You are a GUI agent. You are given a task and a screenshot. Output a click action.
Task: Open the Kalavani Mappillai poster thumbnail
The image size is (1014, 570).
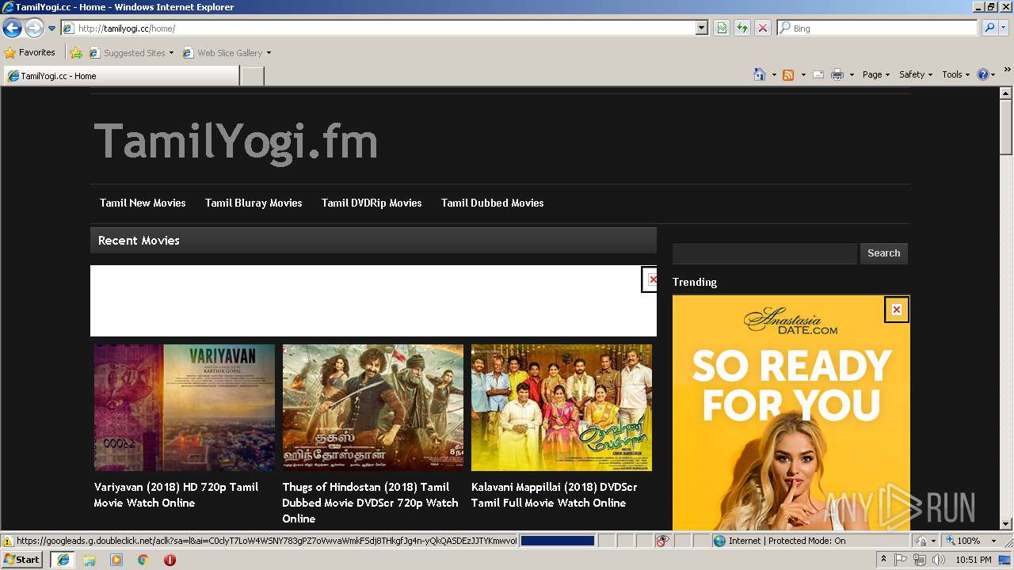(562, 408)
